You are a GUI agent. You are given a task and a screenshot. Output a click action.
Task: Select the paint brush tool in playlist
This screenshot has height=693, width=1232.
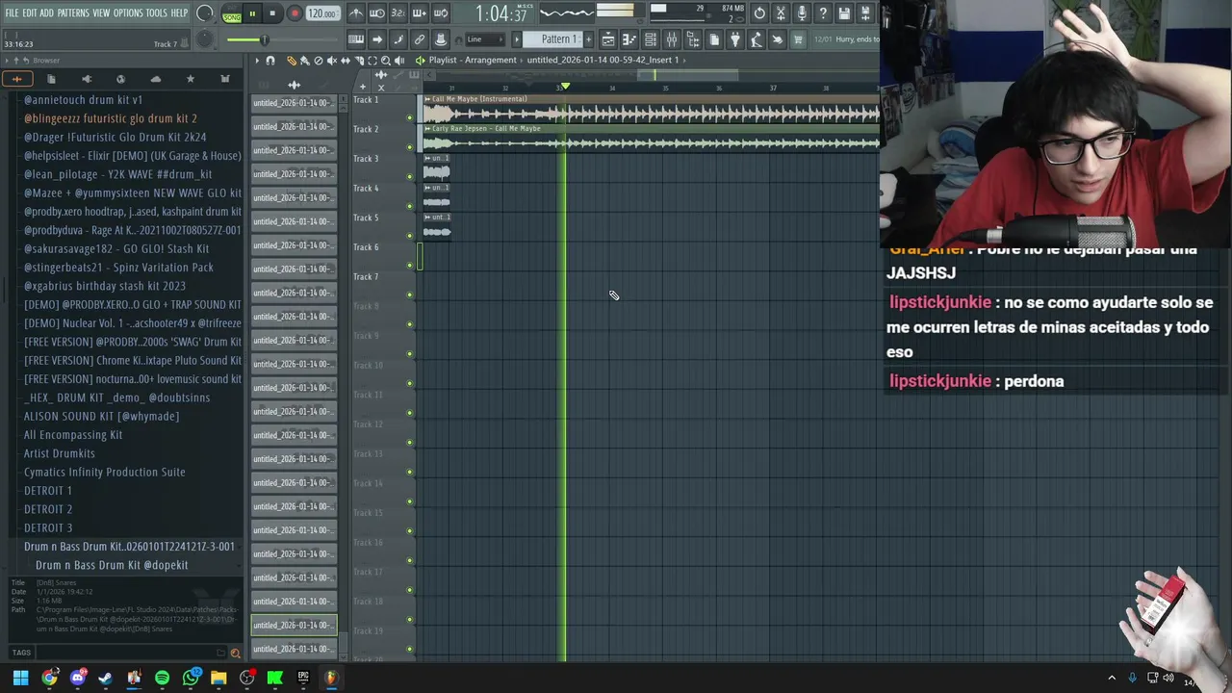coord(304,61)
